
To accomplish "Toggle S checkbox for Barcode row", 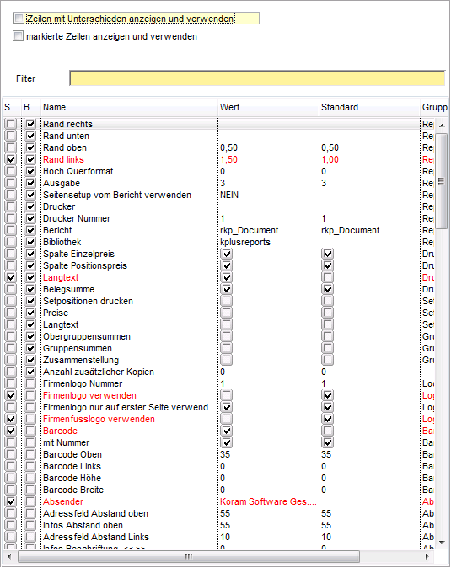I will [11, 431].
